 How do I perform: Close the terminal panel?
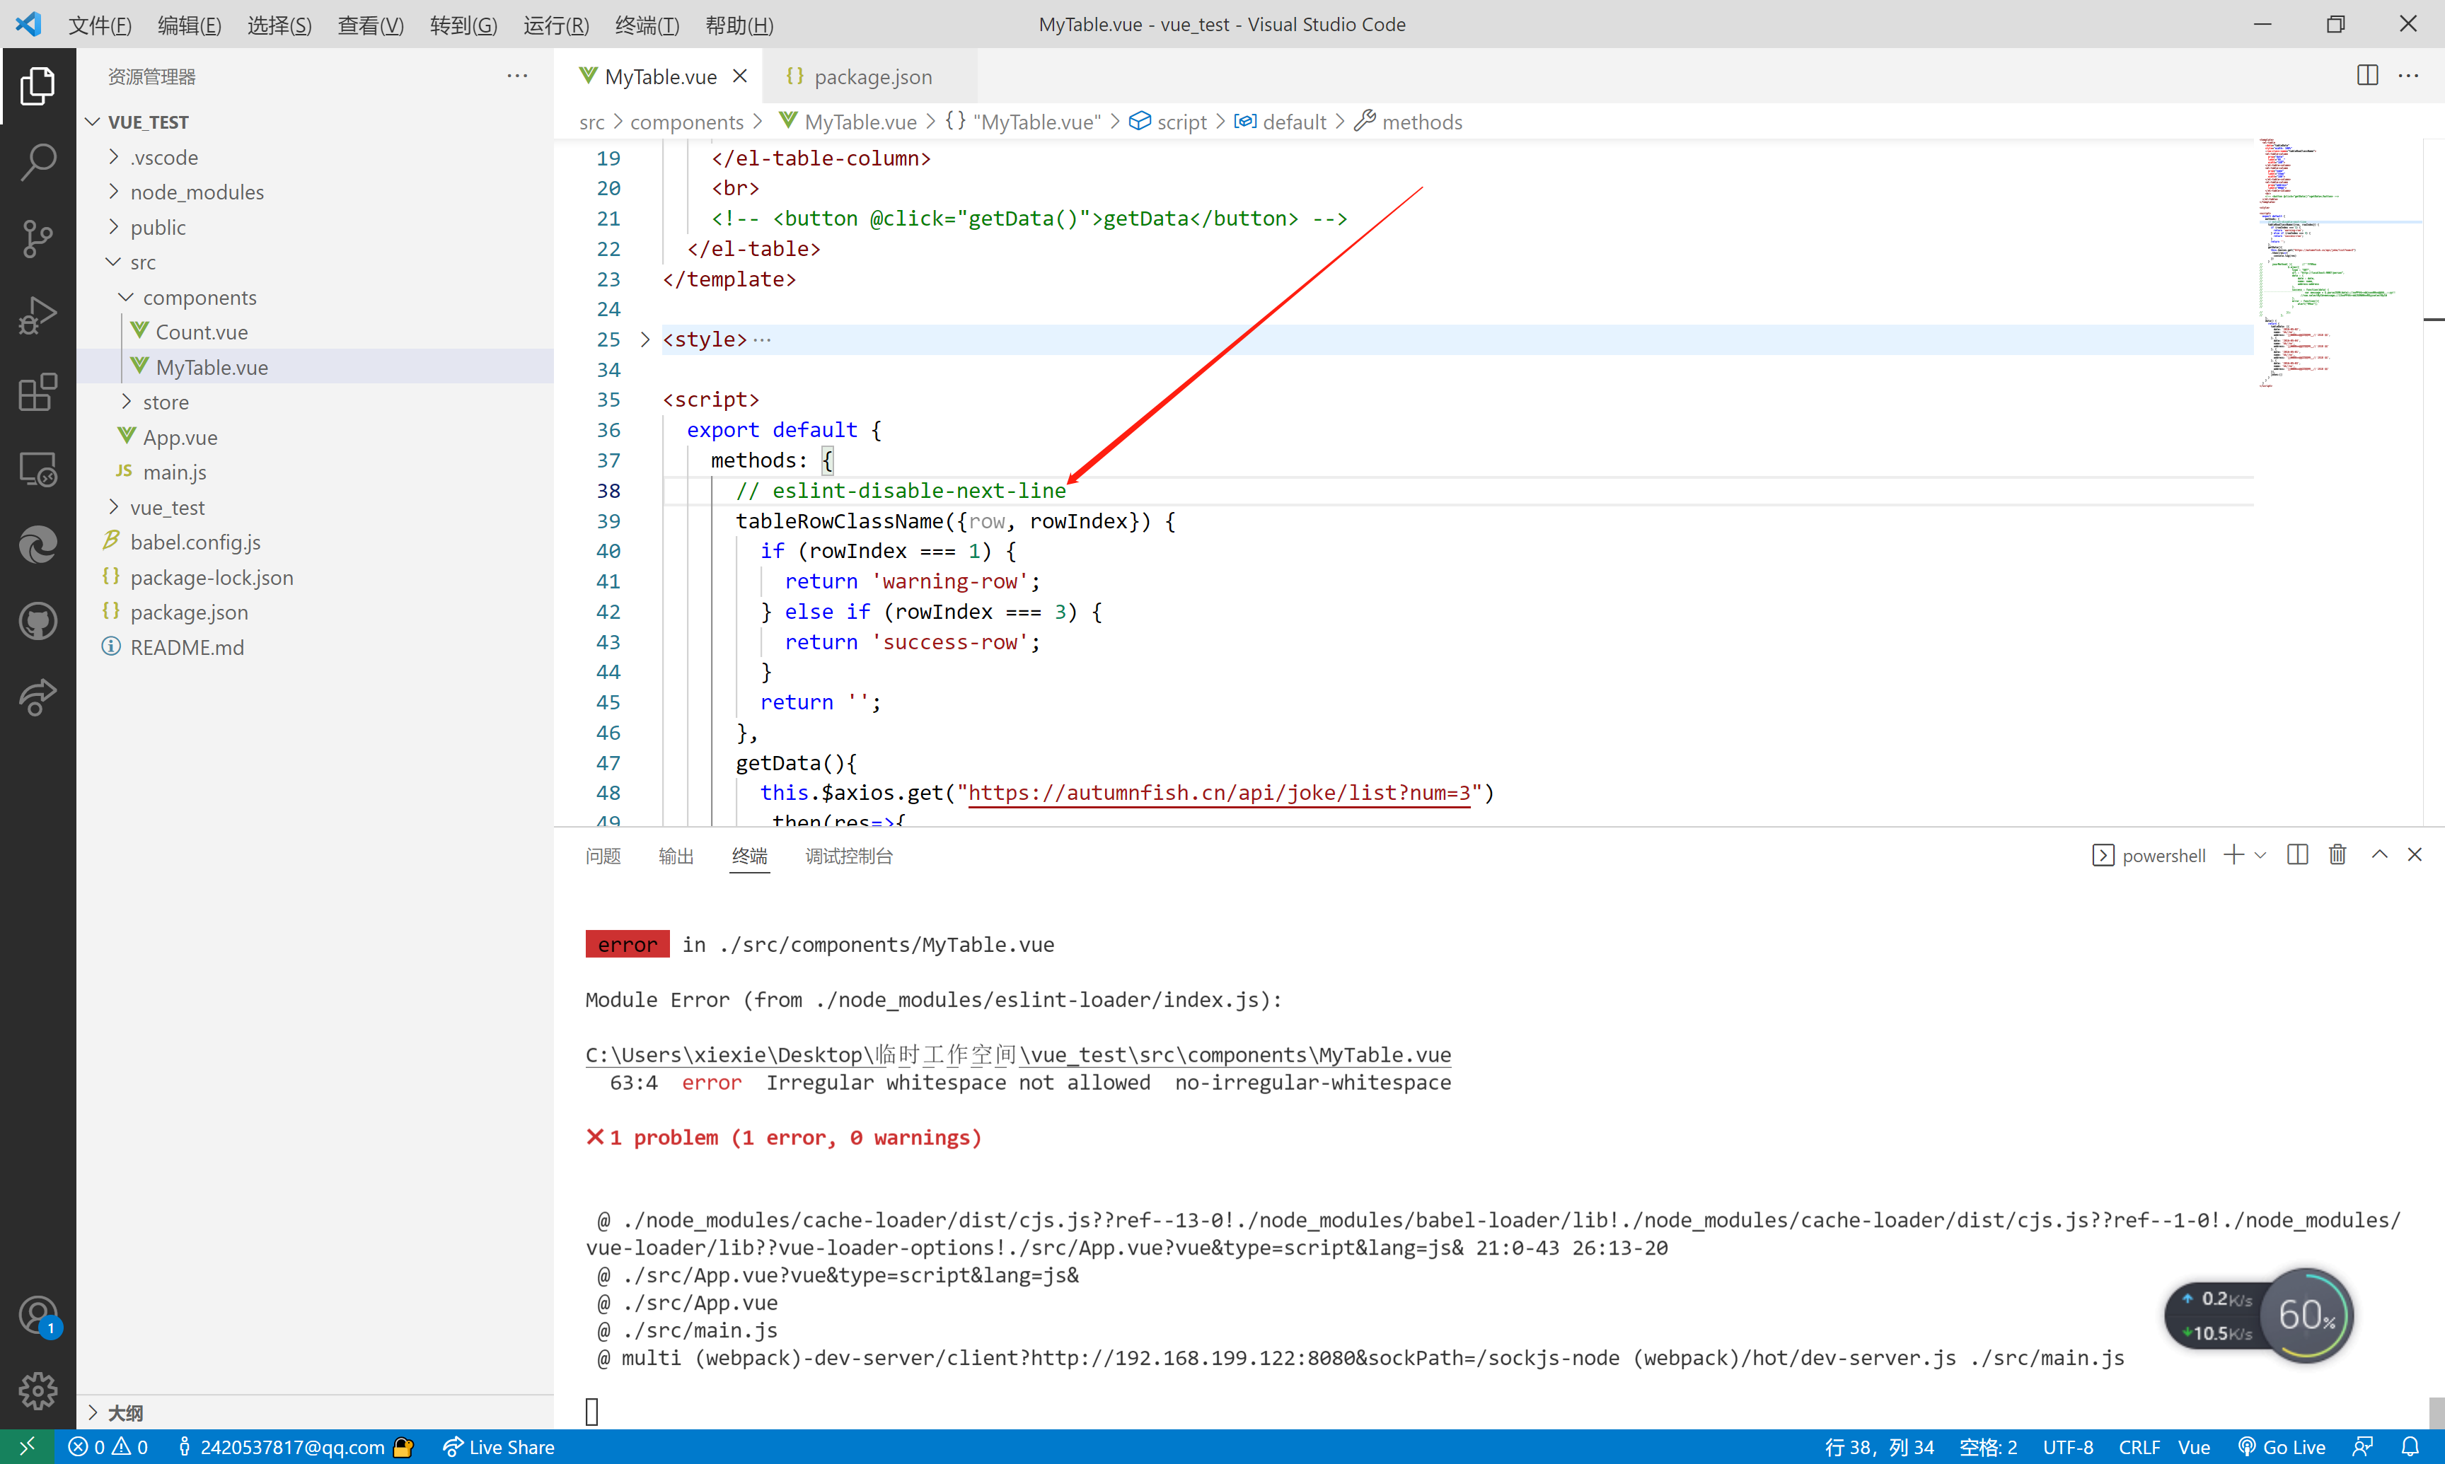click(x=2415, y=854)
